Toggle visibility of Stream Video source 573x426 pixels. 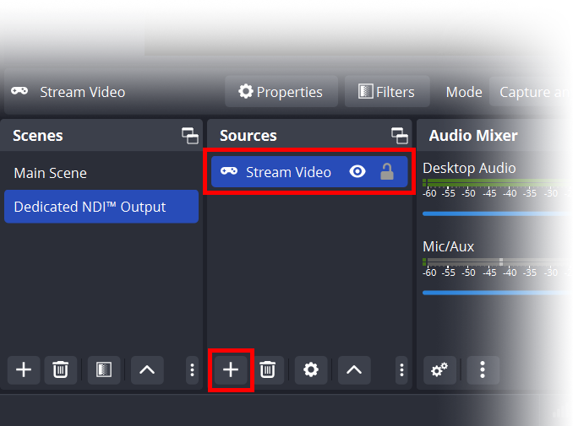357,172
